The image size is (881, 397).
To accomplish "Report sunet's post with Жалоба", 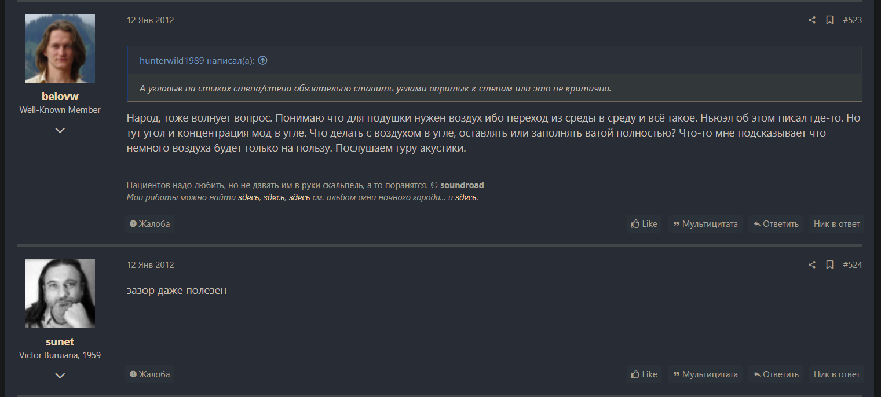I will click(149, 374).
